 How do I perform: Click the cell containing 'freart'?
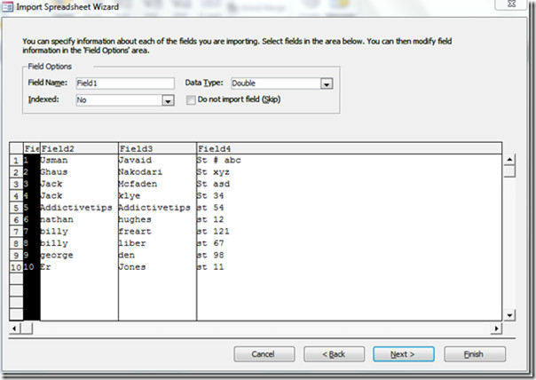(158, 231)
